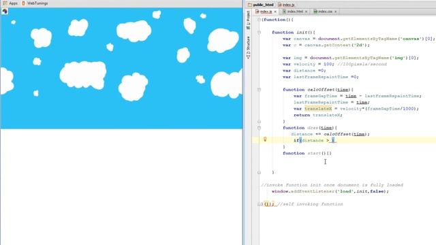This screenshot has width=436, height=245.
Task: Click the yellow intention lightbulb icon
Action: (x=265, y=140)
